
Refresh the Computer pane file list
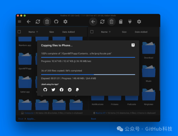coord(38,22)
